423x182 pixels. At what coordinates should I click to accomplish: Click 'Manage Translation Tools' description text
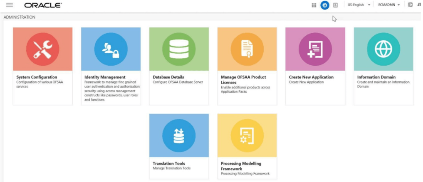click(172, 168)
